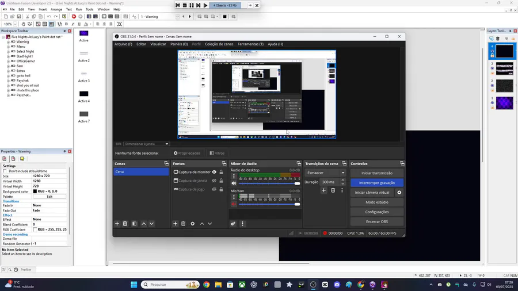The width and height of the screenshot is (518, 291).
Task: Rewind the Fusion run toolbar
Action: click(178, 5)
